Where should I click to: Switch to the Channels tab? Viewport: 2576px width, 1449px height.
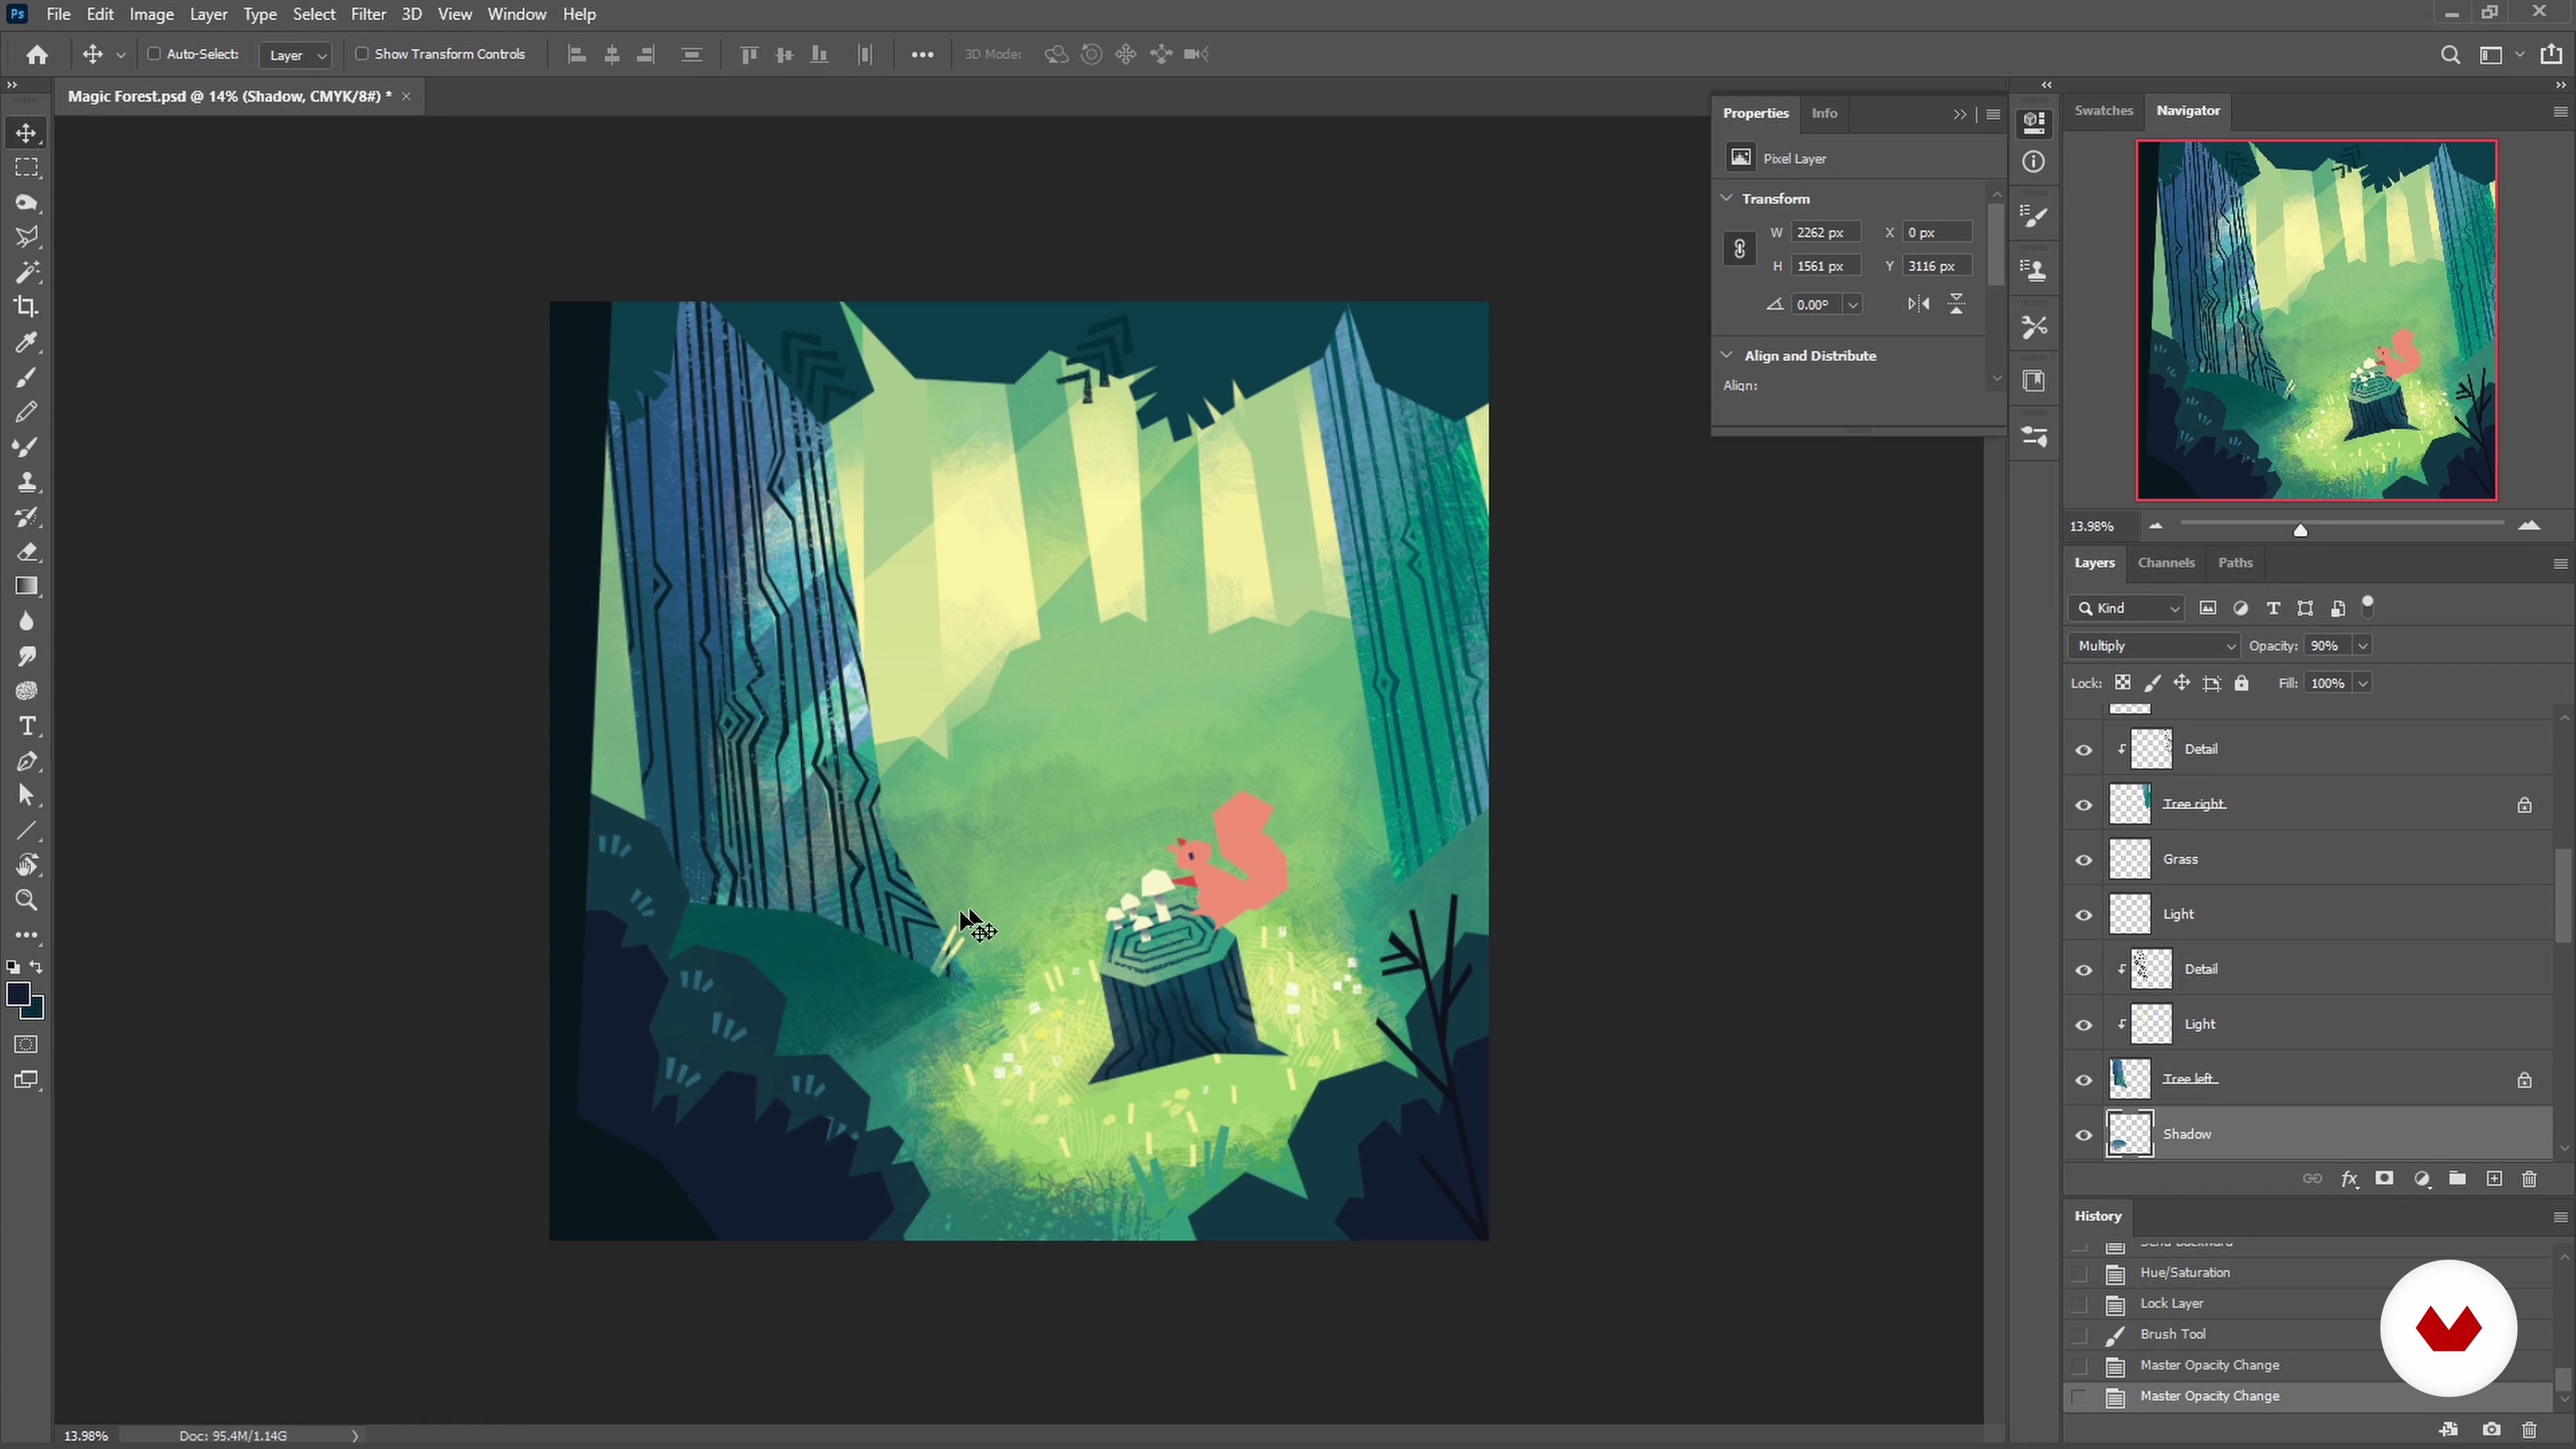point(2165,563)
